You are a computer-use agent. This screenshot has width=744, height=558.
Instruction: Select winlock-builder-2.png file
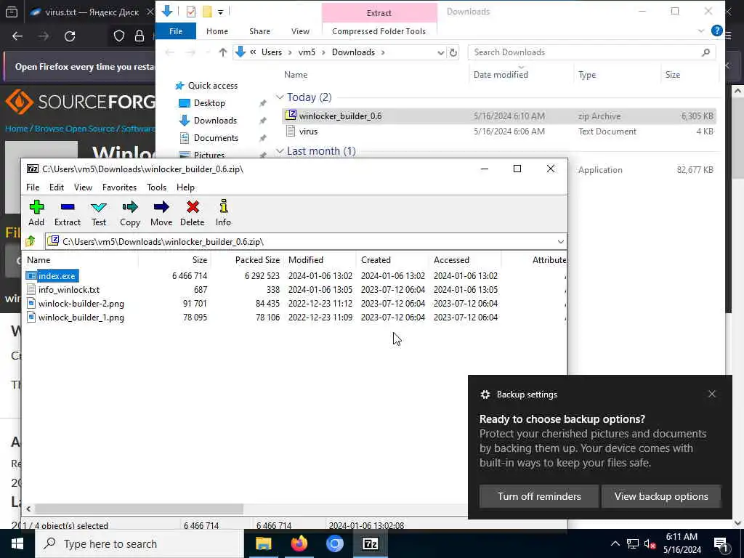[x=81, y=303]
